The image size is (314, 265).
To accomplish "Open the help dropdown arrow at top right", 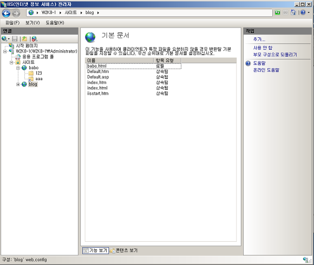I will [309, 12].
